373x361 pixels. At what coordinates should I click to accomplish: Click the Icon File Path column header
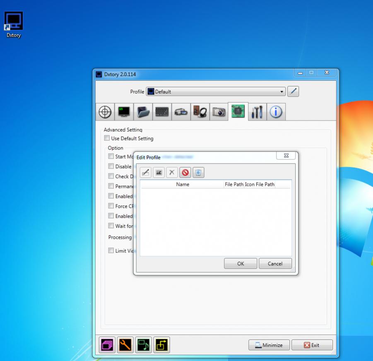click(x=260, y=184)
